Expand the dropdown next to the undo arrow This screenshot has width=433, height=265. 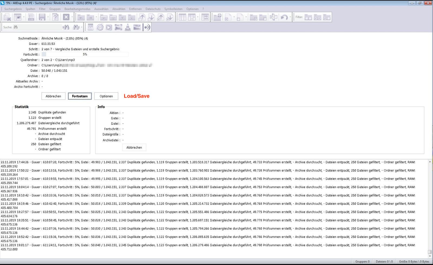coord(290,17)
